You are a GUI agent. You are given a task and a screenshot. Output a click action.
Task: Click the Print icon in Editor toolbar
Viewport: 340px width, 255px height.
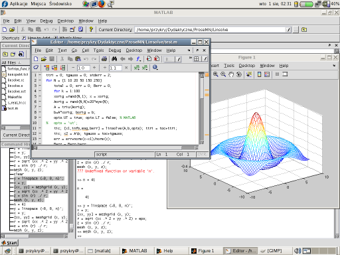(104, 59)
